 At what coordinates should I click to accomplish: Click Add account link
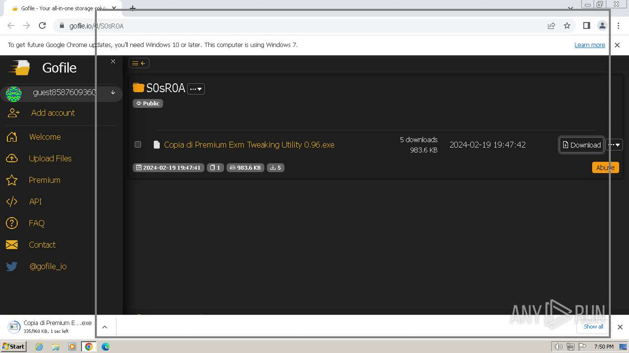point(53,113)
